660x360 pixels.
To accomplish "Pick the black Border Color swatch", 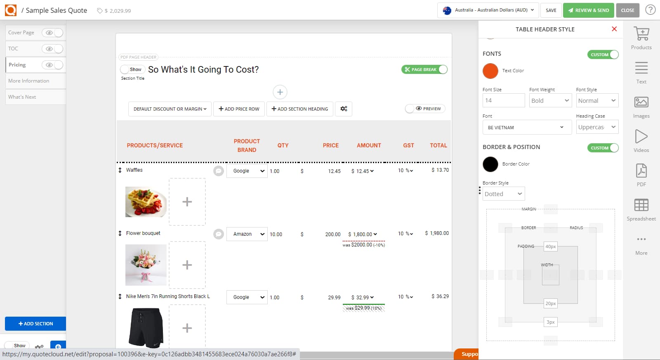I will pos(490,164).
